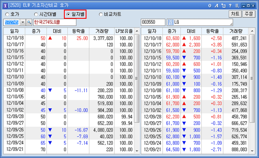Image resolution: width=259 pixels, height=158 pixels.
Task: Select the -10.00 change rate cell
Action: (78, 110)
